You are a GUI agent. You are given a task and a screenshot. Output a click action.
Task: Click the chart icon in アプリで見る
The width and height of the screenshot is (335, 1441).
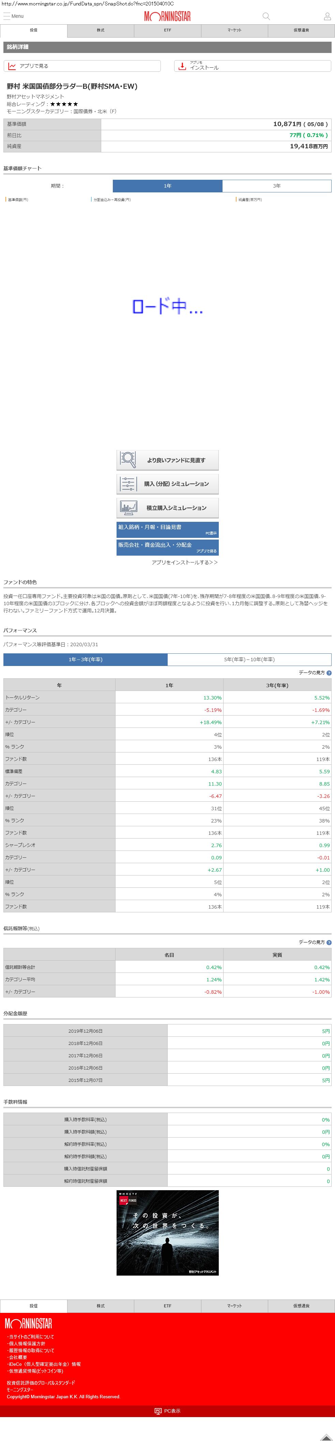click(x=12, y=66)
